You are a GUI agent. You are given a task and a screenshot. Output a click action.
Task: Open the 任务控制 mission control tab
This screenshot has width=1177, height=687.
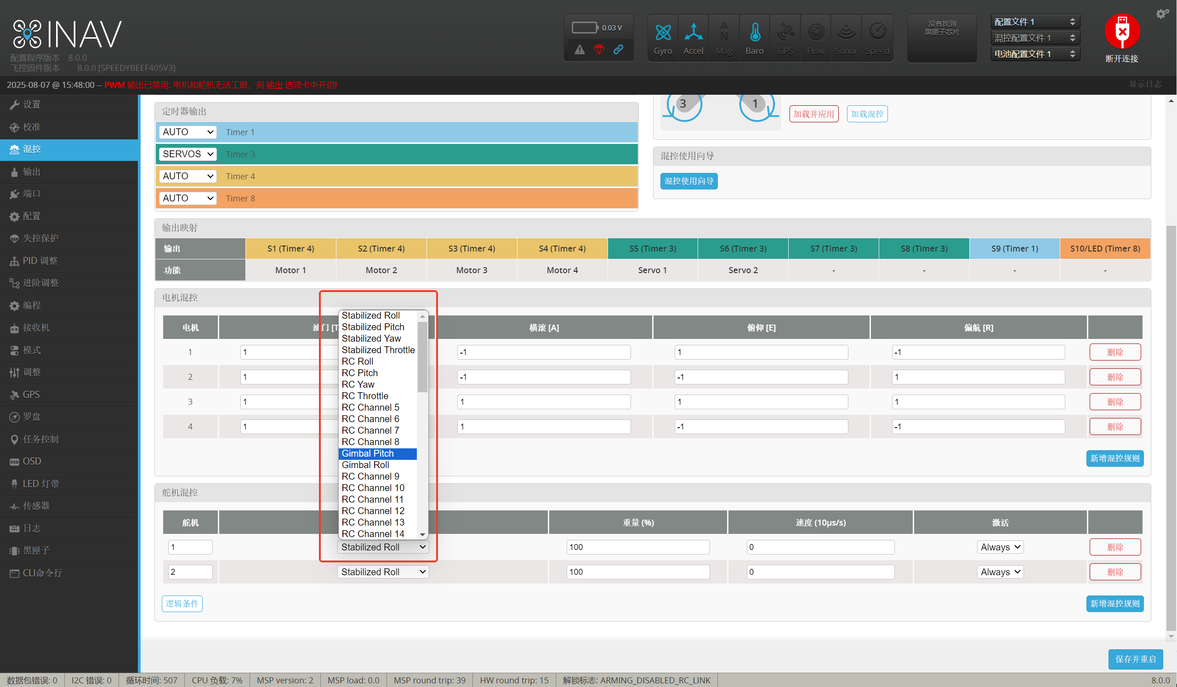[x=69, y=439]
